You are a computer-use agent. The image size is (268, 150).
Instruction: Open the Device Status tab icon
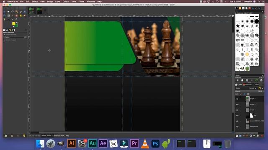(7, 30)
